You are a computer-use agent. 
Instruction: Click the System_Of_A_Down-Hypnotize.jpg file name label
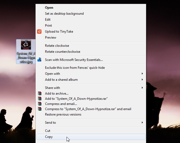click(26, 57)
